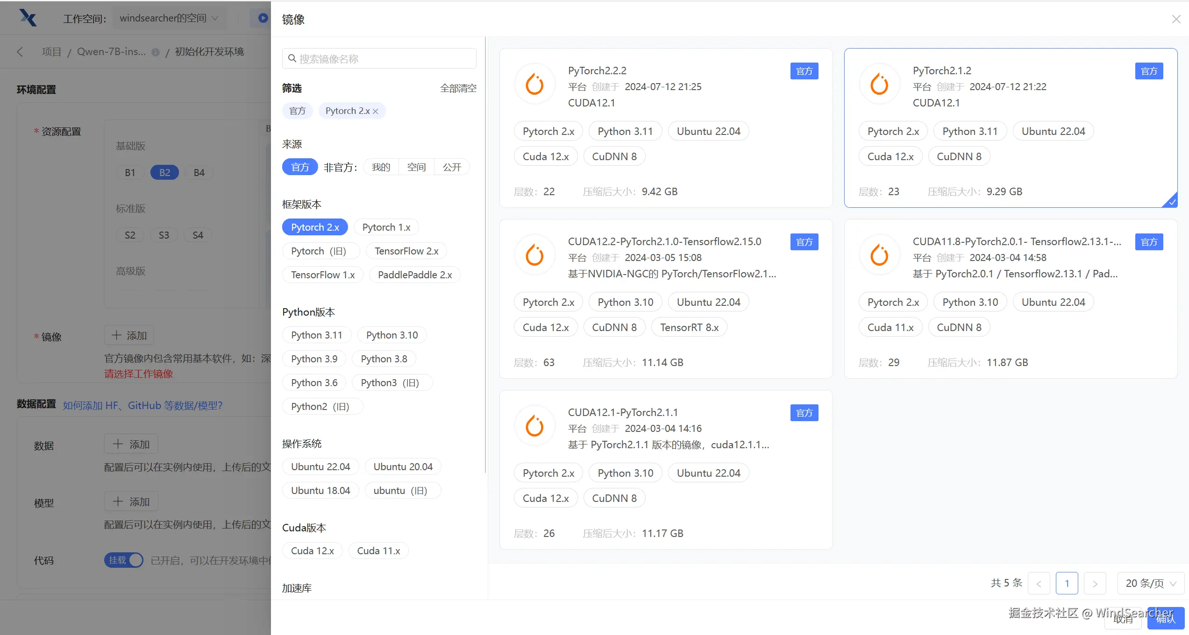Viewport: 1189px width, 635px height.
Task: Switch source to 公开 images
Action: 452,167
